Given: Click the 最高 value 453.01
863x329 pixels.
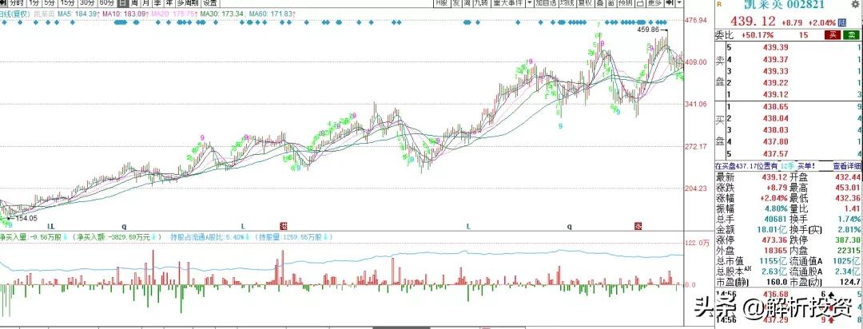Looking at the screenshot, I should tap(848, 188).
